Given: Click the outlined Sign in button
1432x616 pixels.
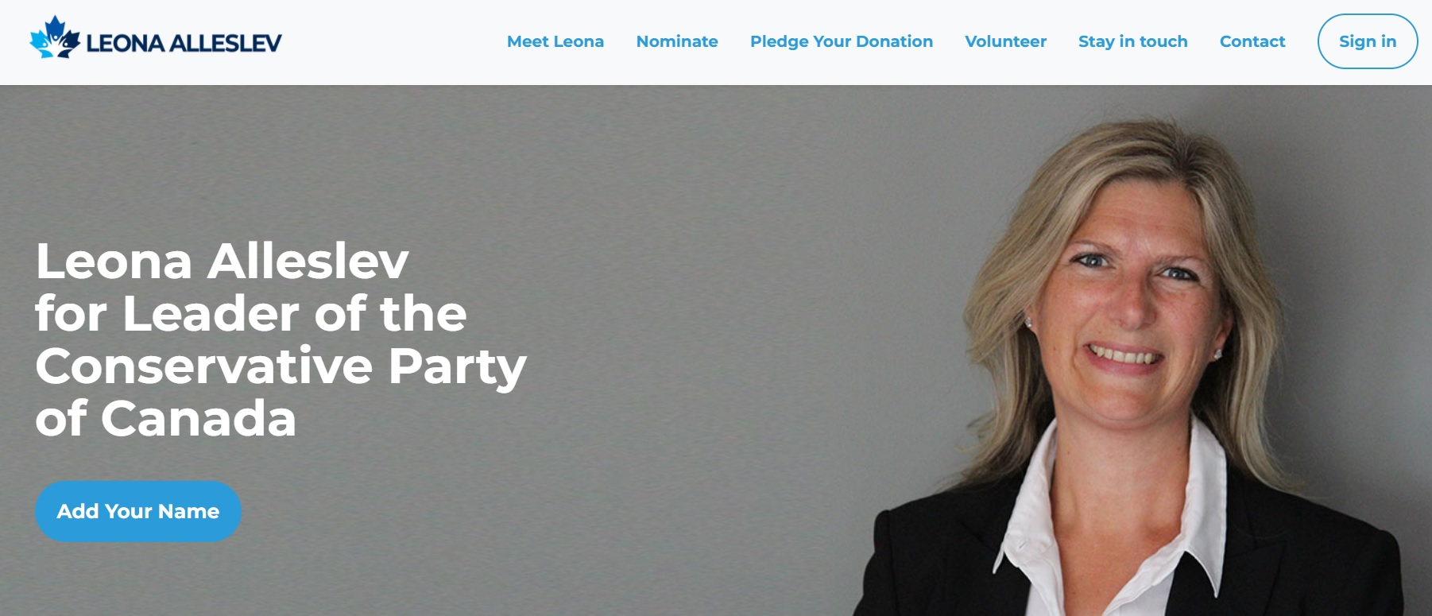Looking at the screenshot, I should [1368, 41].
